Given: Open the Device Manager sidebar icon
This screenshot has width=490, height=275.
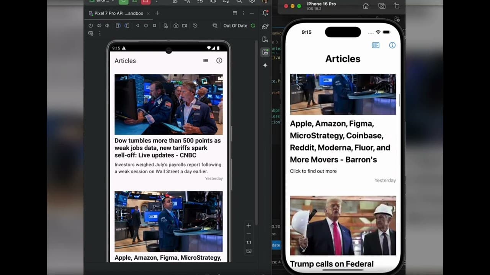Looking at the screenshot, I should 265,39.
